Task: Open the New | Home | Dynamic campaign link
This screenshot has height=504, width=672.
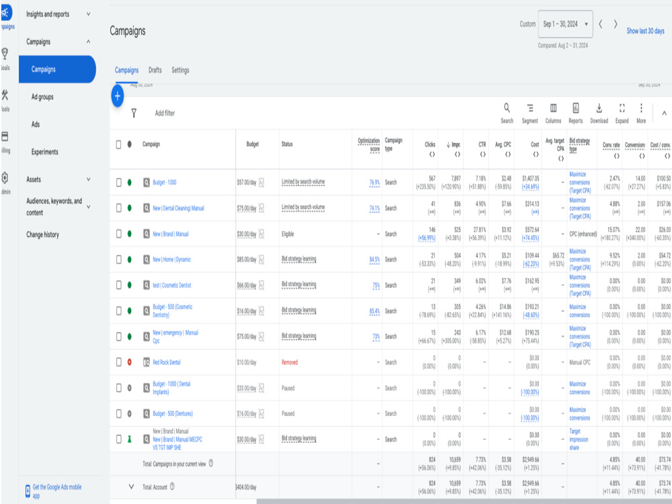Action: tap(172, 259)
